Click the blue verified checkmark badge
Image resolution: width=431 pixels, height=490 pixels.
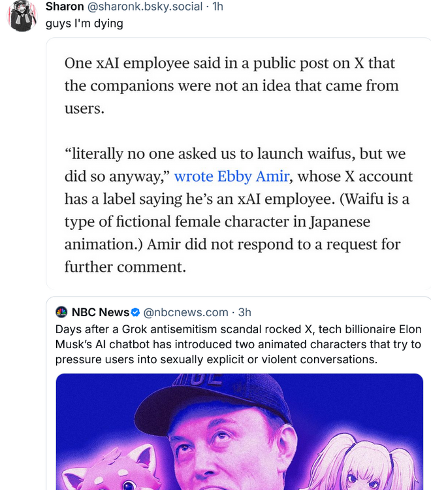pos(135,312)
